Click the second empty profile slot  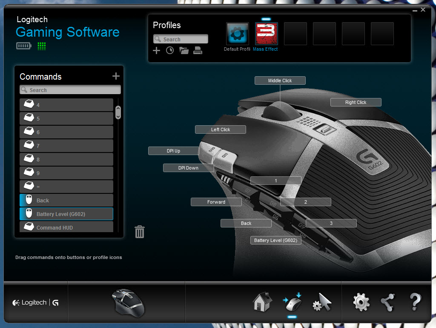(324, 34)
